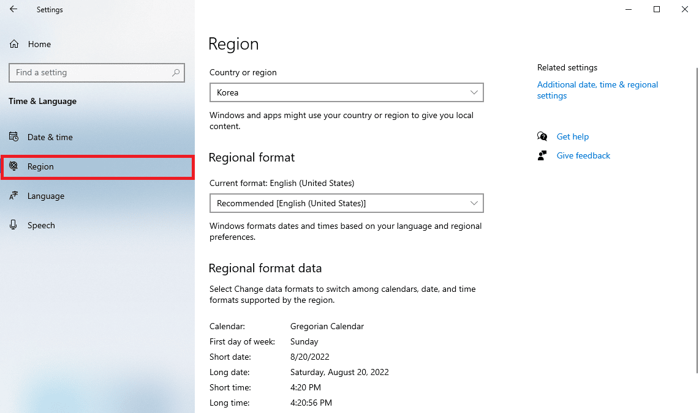Click the Region globe icon
699x413 pixels.
click(13, 166)
